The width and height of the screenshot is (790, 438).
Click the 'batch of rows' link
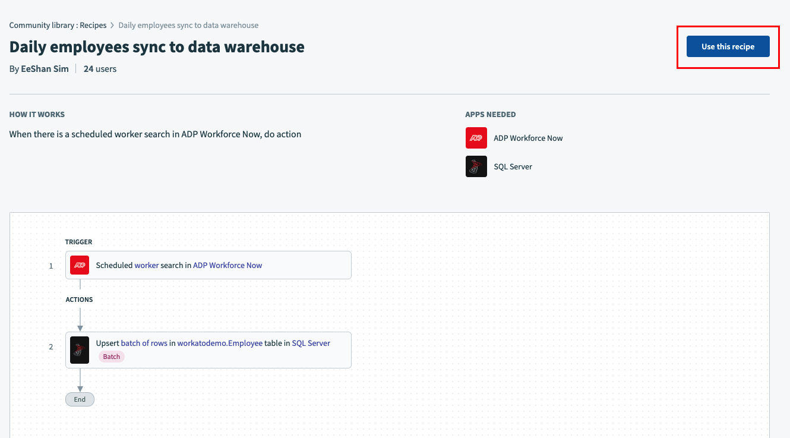(144, 343)
